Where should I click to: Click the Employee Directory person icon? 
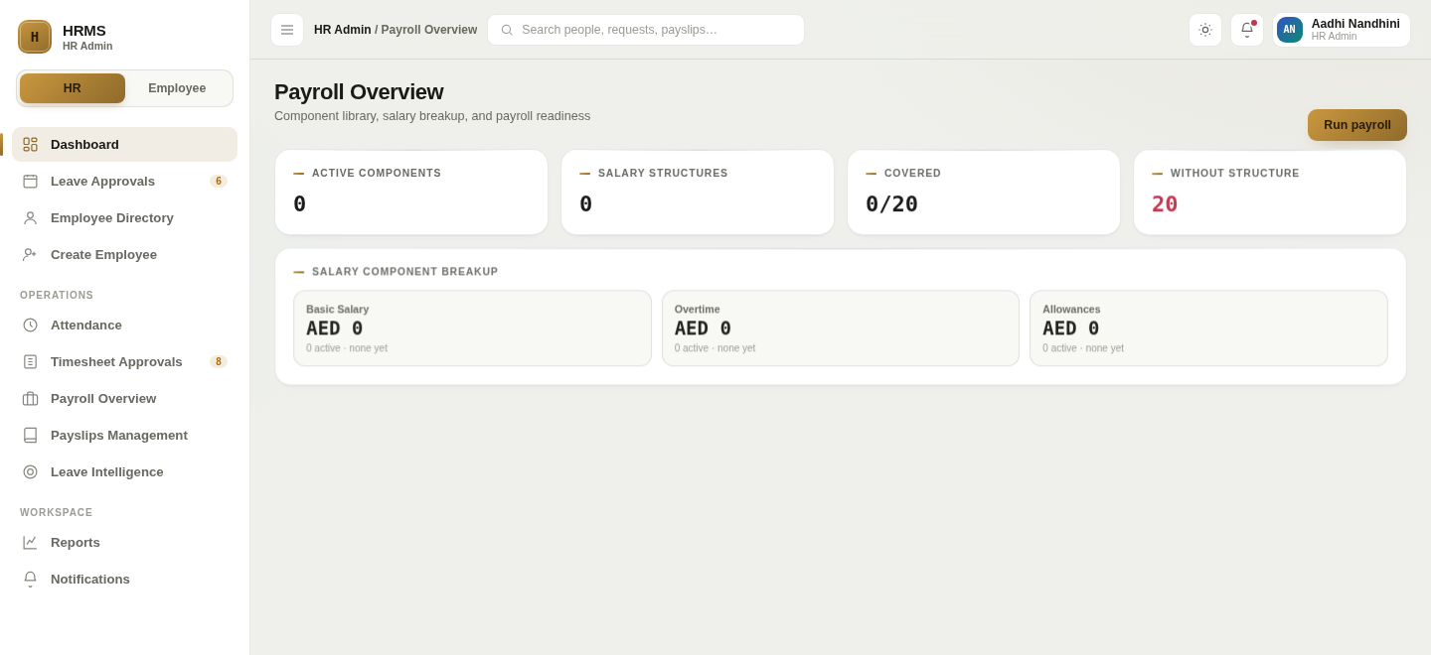pos(30,218)
